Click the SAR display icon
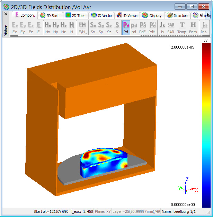 pos(171,27)
